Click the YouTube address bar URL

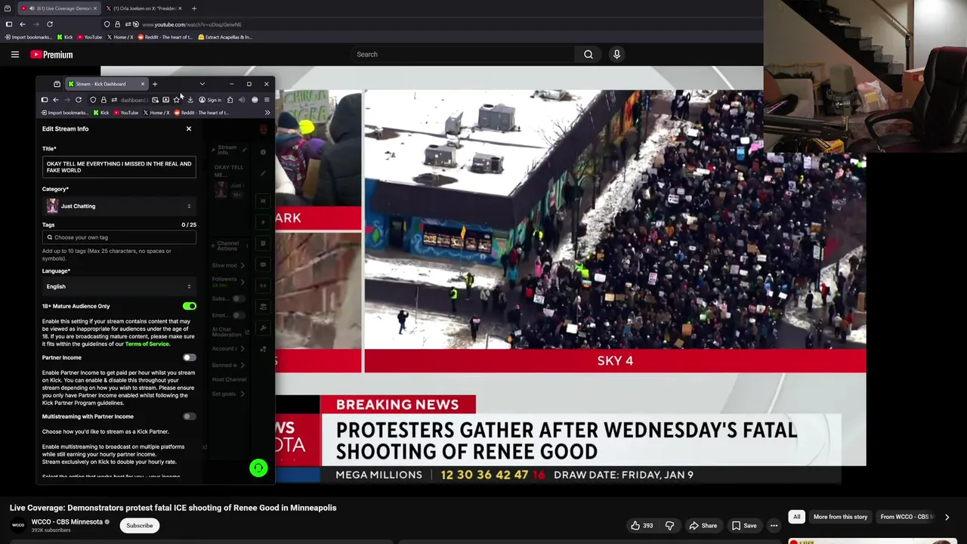pyautogui.click(x=192, y=24)
